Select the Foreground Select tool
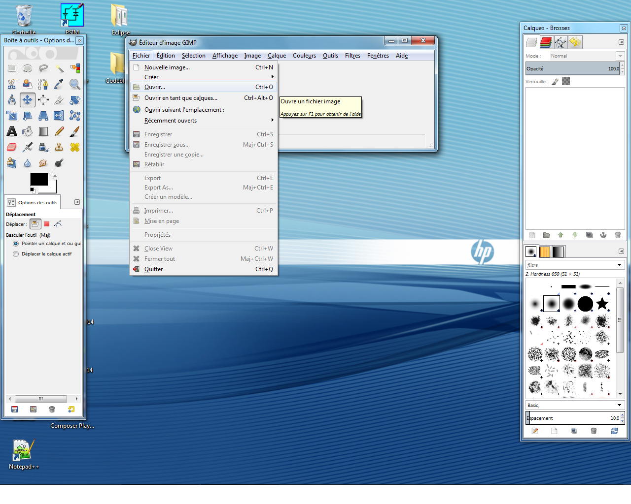This screenshot has width=631, height=504. pos(28,84)
